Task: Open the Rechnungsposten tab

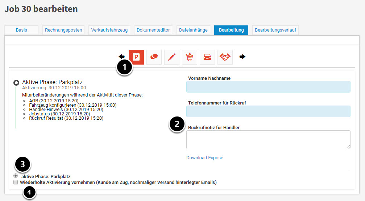Action: tap(63, 30)
